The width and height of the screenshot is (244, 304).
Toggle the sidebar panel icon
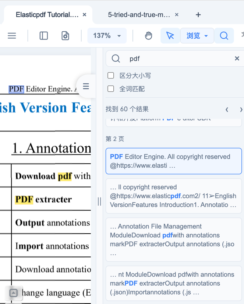pos(43,36)
